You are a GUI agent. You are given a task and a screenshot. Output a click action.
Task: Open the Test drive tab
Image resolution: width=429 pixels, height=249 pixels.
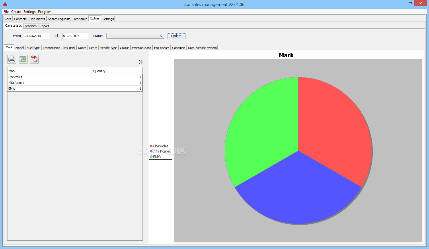pos(80,19)
